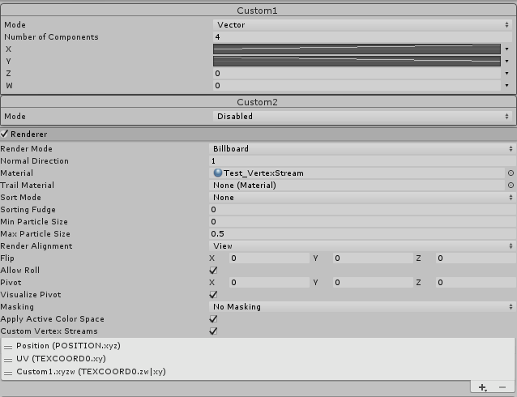
Task: Uncheck Allow Roll
Action: pyautogui.click(x=213, y=271)
